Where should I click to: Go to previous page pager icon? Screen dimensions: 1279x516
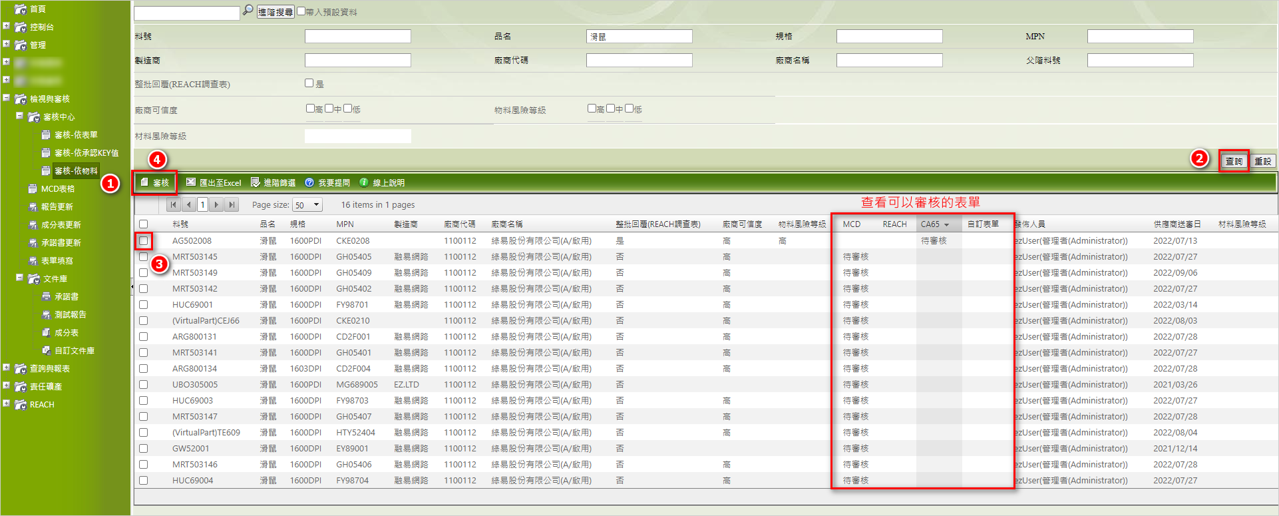pyautogui.click(x=189, y=204)
